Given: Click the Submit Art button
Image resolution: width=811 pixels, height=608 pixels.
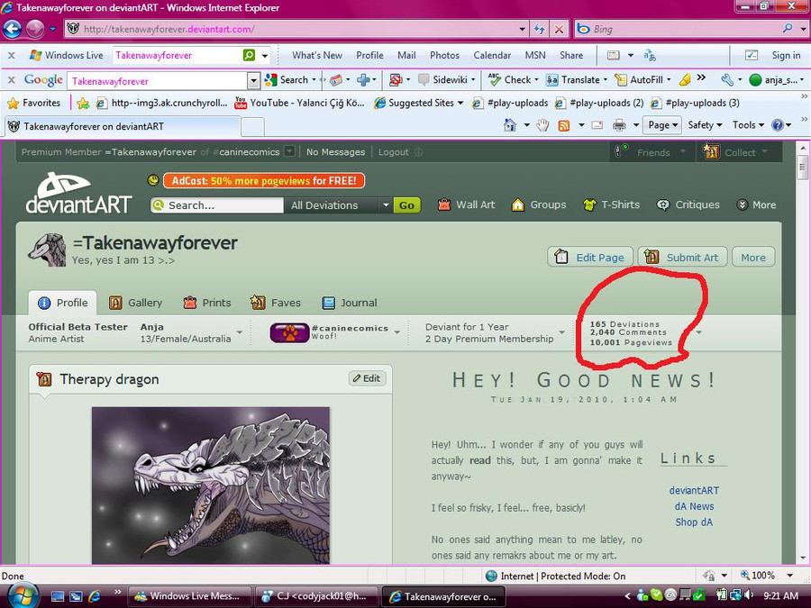Looking at the screenshot, I should pyautogui.click(x=683, y=257).
